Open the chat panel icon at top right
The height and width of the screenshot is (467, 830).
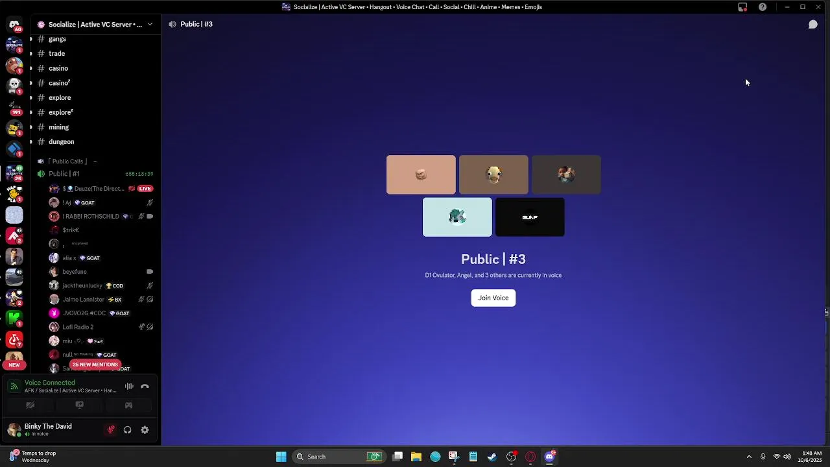pos(812,24)
